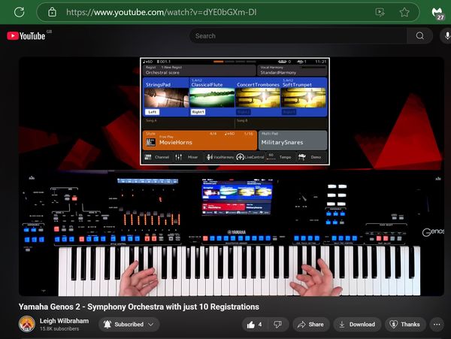The image size is (451, 339).
Task: Click the StandardHarmony vocal harmony field
Action: pyautogui.click(x=292, y=70)
